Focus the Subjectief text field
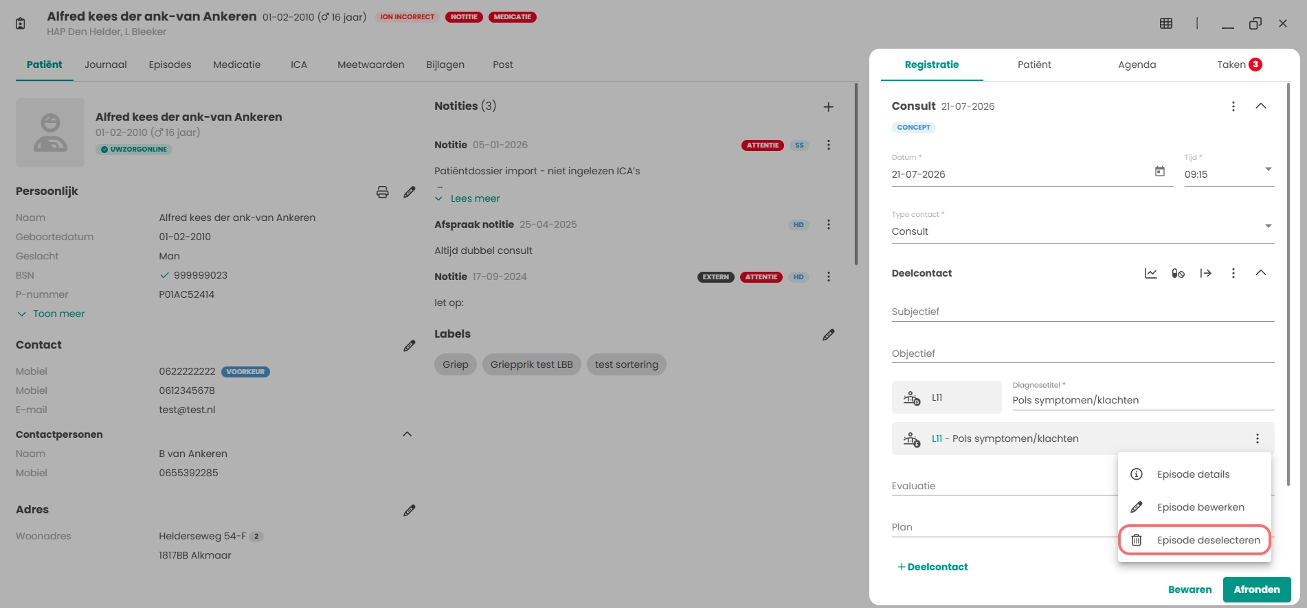 point(1083,312)
